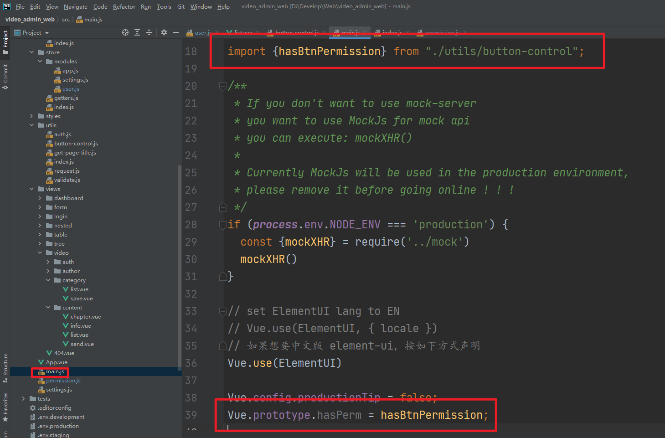The width and height of the screenshot is (665, 438).
Task: Collapse all nodes in Project panel
Action: click(x=149, y=32)
